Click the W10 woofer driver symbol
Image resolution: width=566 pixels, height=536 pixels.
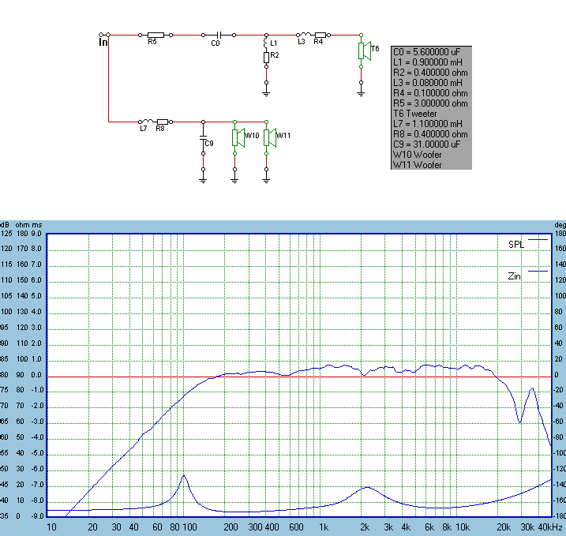(235, 137)
